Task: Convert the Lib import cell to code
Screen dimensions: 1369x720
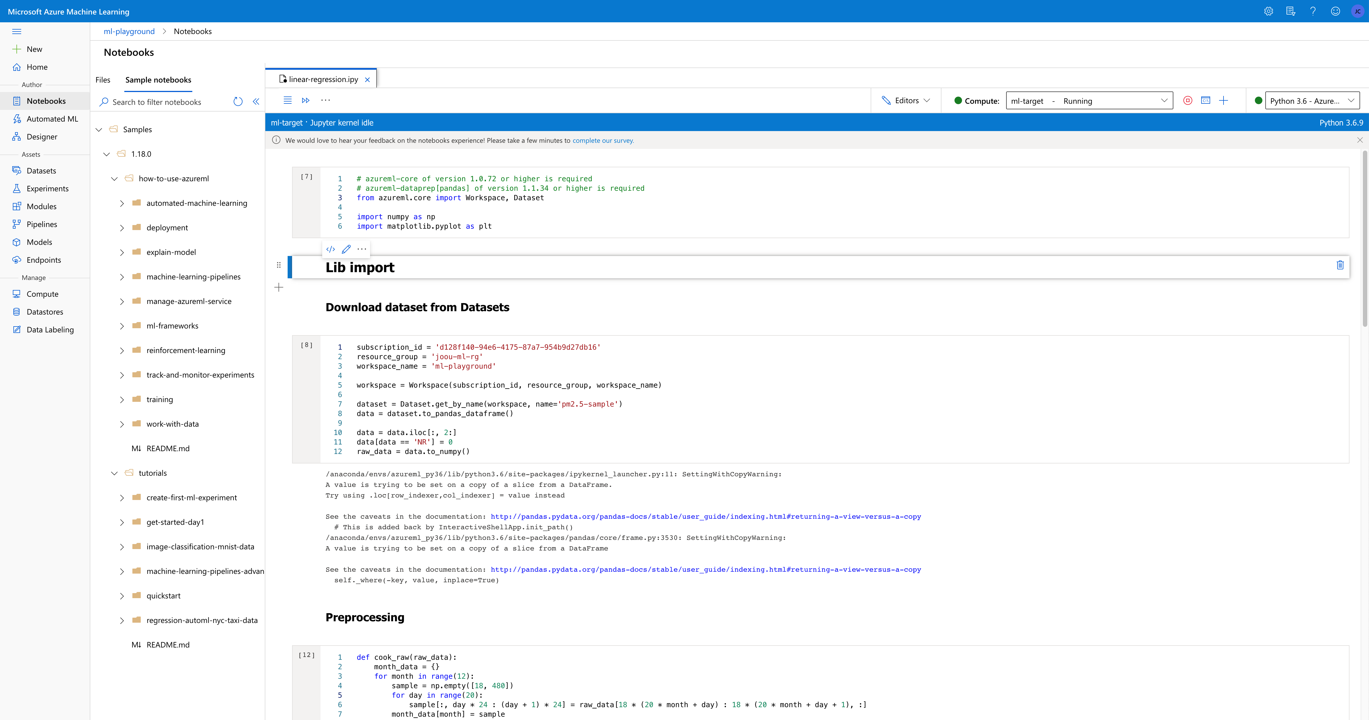Action: (x=331, y=249)
